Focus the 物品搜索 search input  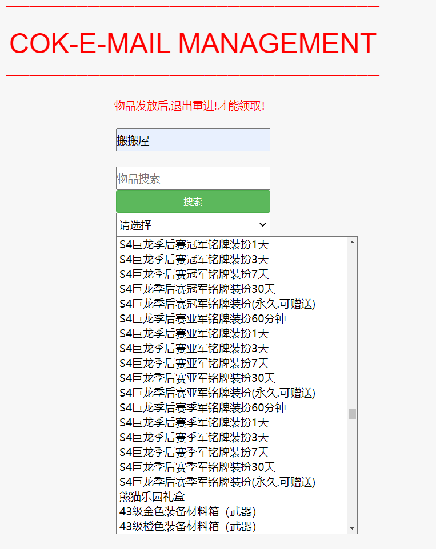tap(193, 179)
